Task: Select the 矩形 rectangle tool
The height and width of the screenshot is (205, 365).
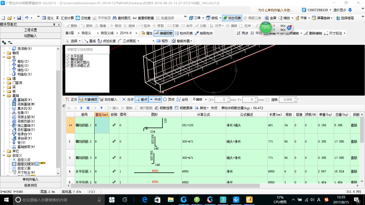Action: pos(162,41)
